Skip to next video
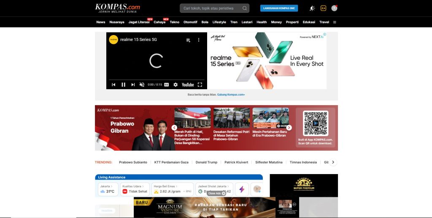Image resolution: width=432 pixels, height=218 pixels. (x=133, y=85)
